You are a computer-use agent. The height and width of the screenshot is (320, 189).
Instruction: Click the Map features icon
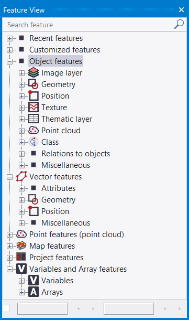[21, 246]
